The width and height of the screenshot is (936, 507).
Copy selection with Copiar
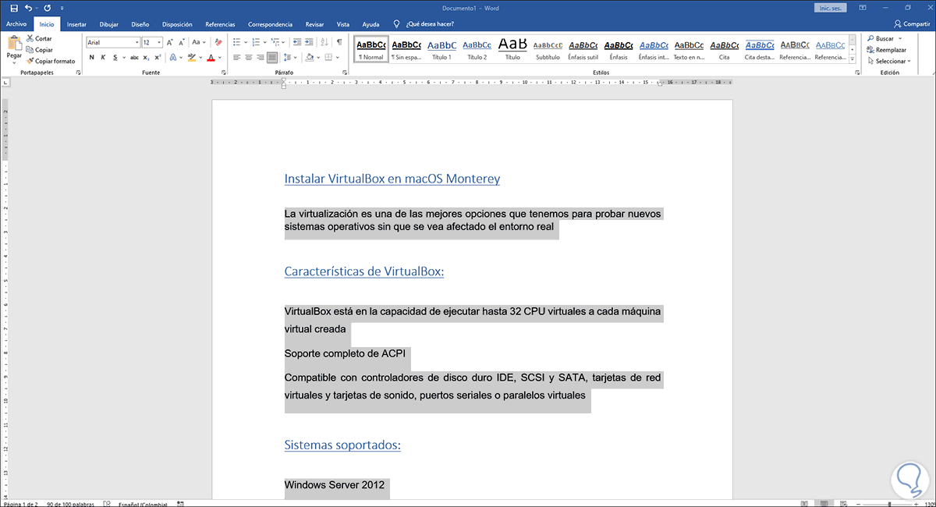(x=39, y=49)
